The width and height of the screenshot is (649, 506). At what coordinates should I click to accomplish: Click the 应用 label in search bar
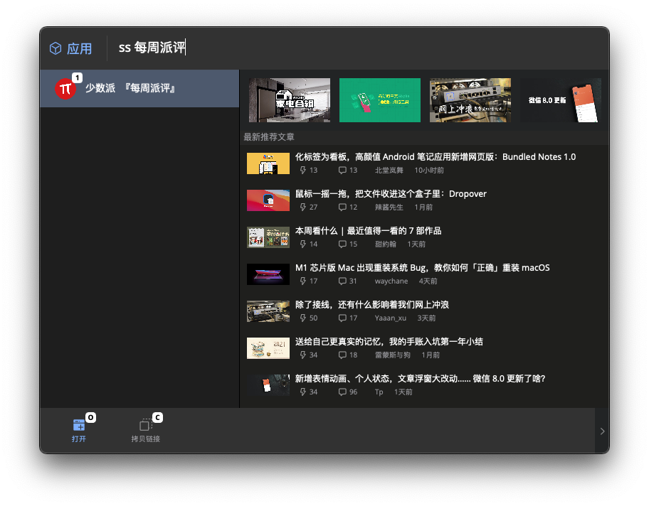tap(80, 48)
